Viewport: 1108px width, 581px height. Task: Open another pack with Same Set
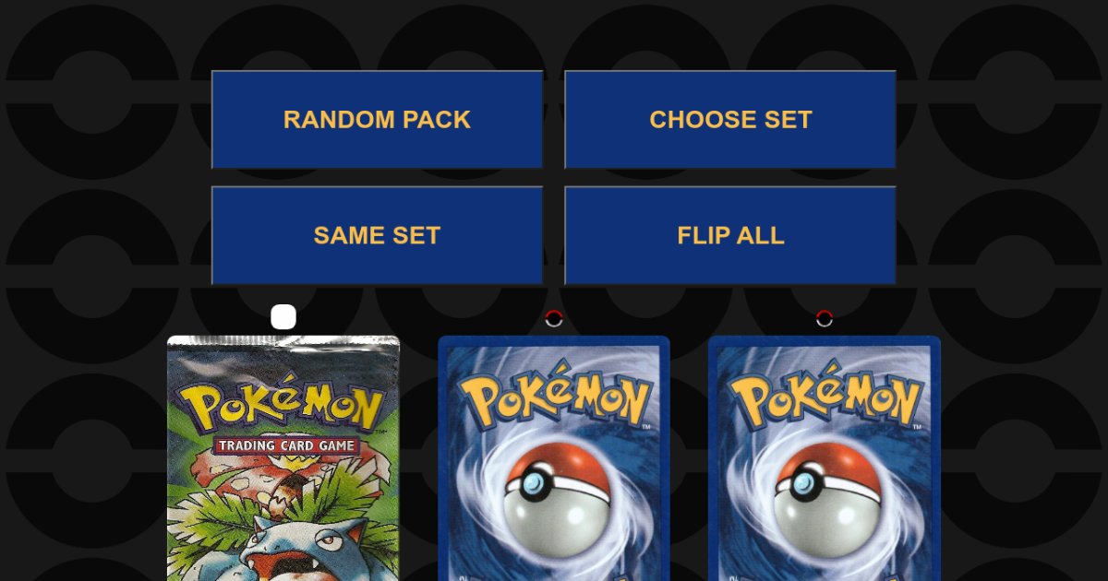[x=377, y=235]
